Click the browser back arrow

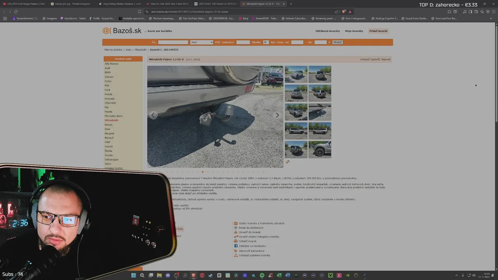click(5, 12)
